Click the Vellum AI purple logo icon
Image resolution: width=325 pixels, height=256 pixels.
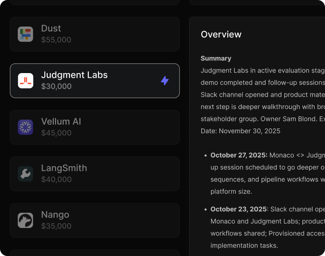click(25, 127)
